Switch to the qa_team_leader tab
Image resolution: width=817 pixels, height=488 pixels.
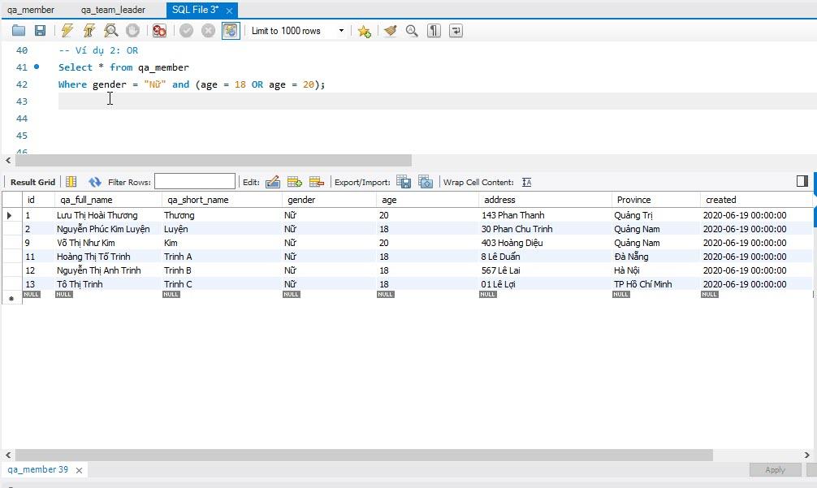point(113,10)
